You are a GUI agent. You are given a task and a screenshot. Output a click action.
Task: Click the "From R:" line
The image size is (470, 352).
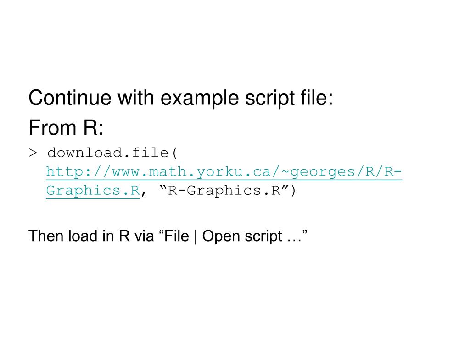66,128
